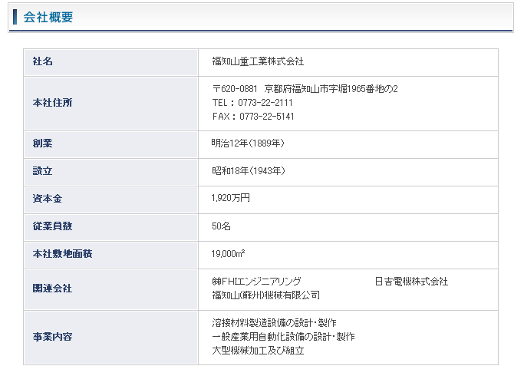
Task: Click the 会社概要 heading
Action: (x=48, y=17)
